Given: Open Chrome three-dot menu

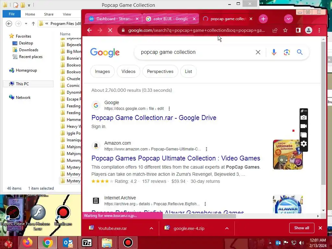Looking at the screenshot, I should tap(319, 30).
